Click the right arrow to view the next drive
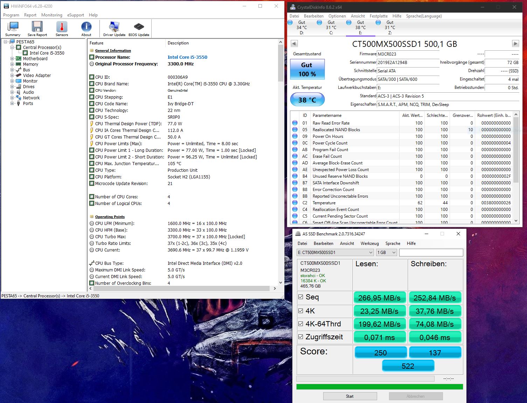The image size is (527, 403). (x=515, y=43)
